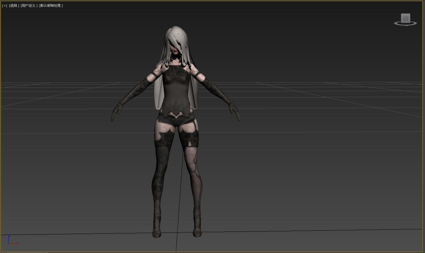Open the [+] viewport general menu
This screenshot has width=425, height=253.
tap(5, 6)
